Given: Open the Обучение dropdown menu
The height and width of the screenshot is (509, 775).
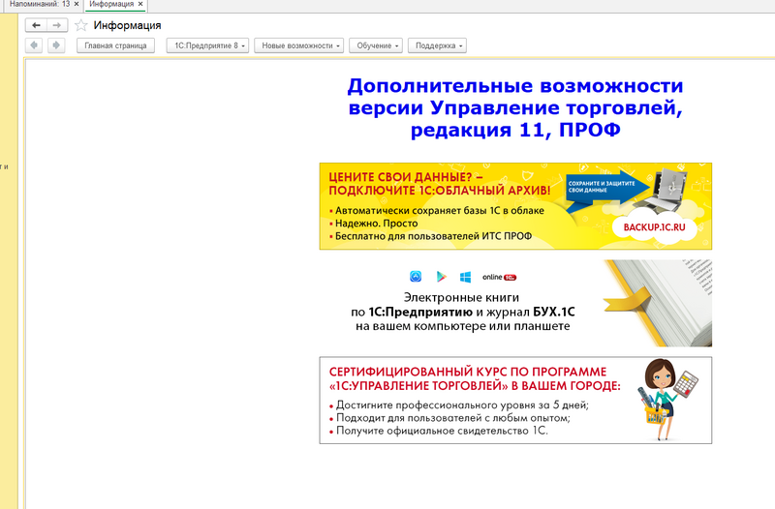Looking at the screenshot, I should (x=376, y=45).
